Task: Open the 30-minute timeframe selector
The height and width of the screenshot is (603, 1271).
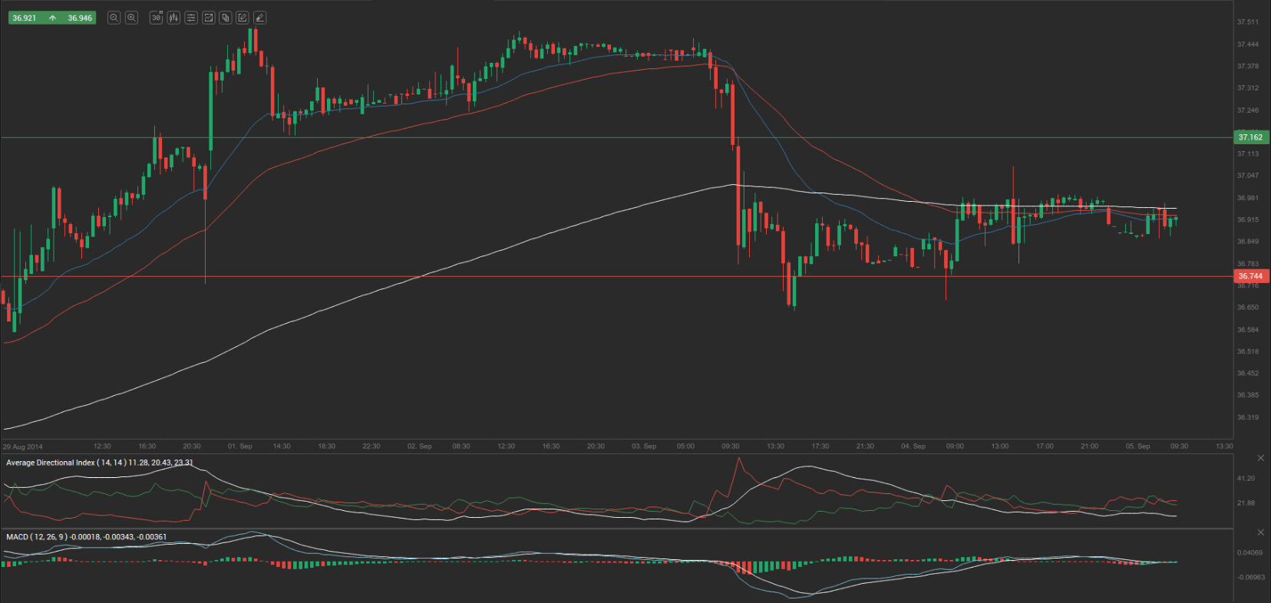Action: click(157, 18)
